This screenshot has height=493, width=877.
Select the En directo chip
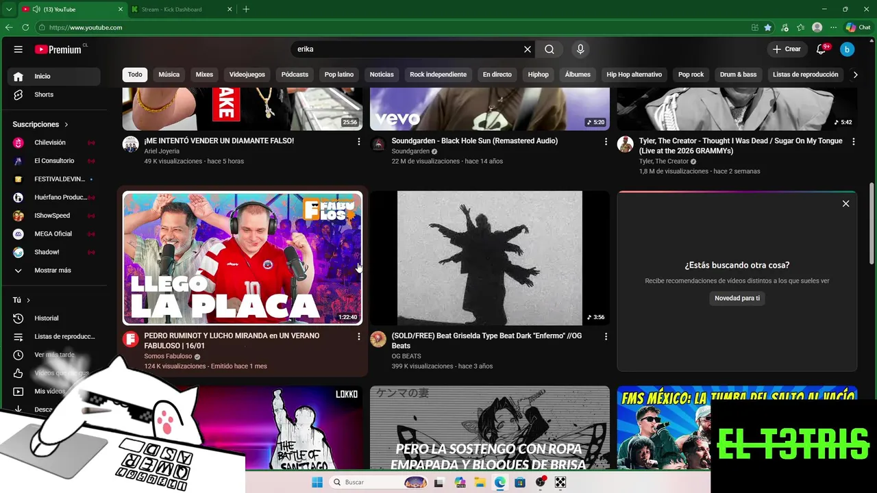click(x=497, y=75)
